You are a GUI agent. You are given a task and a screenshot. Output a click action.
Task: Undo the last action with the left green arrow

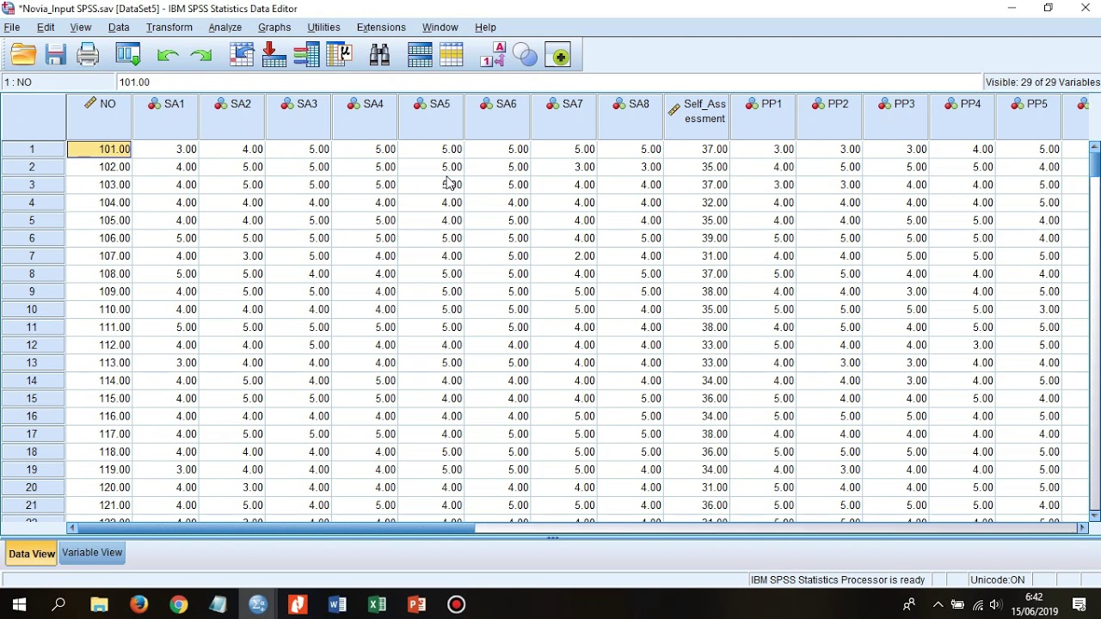tap(168, 55)
